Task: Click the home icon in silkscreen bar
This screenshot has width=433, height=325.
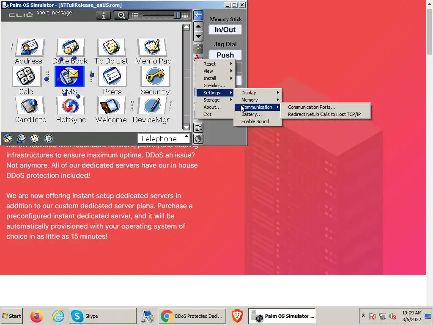Action: point(198,139)
